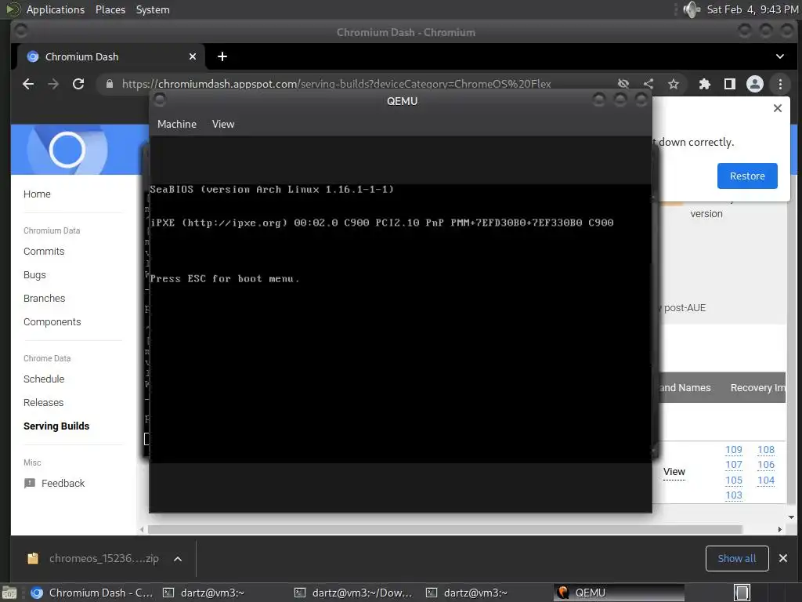Viewport: 802px width, 602px height.
Task: Open downloaded chromeos_15236 zip file
Action: coord(93,558)
